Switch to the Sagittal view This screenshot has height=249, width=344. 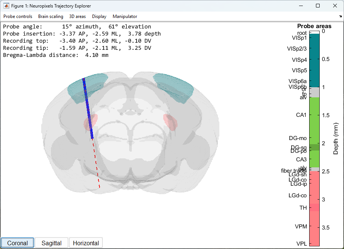pyautogui.click(x=52, y=243)
